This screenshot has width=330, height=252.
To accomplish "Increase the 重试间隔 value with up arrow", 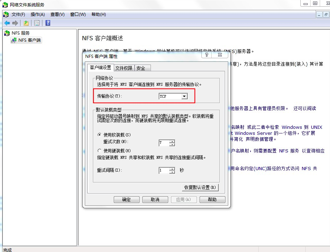I will point(172,169).
